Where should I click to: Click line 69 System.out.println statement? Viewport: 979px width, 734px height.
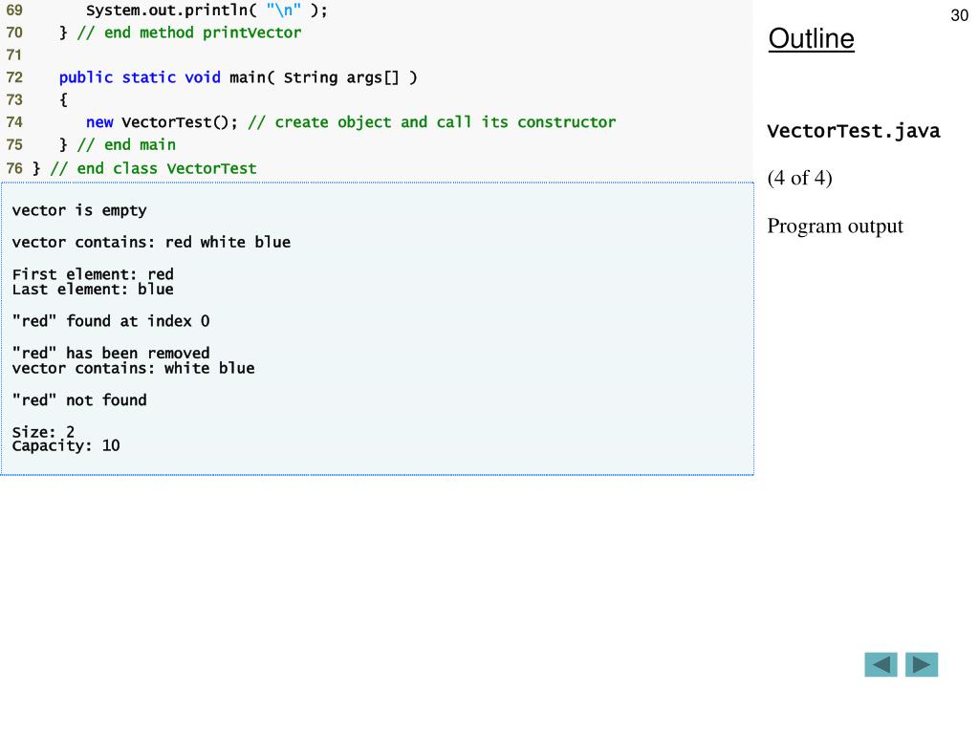tap(207, 11)
